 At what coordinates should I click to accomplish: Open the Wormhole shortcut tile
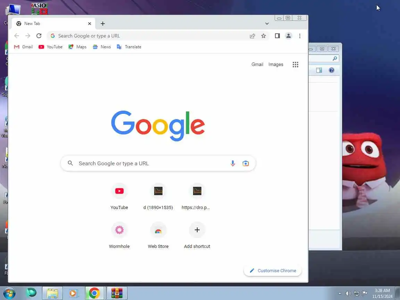119,235
